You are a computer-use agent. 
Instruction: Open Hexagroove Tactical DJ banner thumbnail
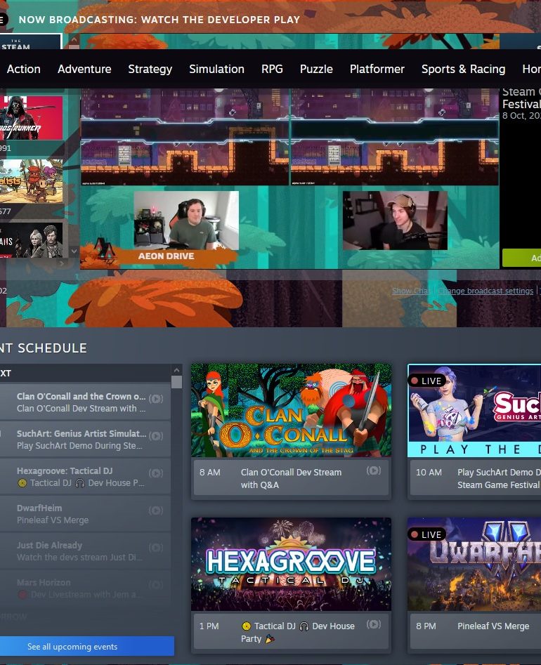tap(291, 564)
